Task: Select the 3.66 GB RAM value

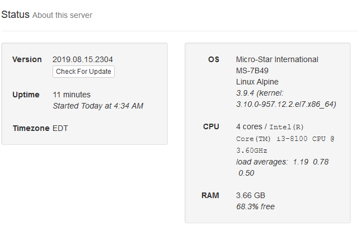Action: click(251, 195)
